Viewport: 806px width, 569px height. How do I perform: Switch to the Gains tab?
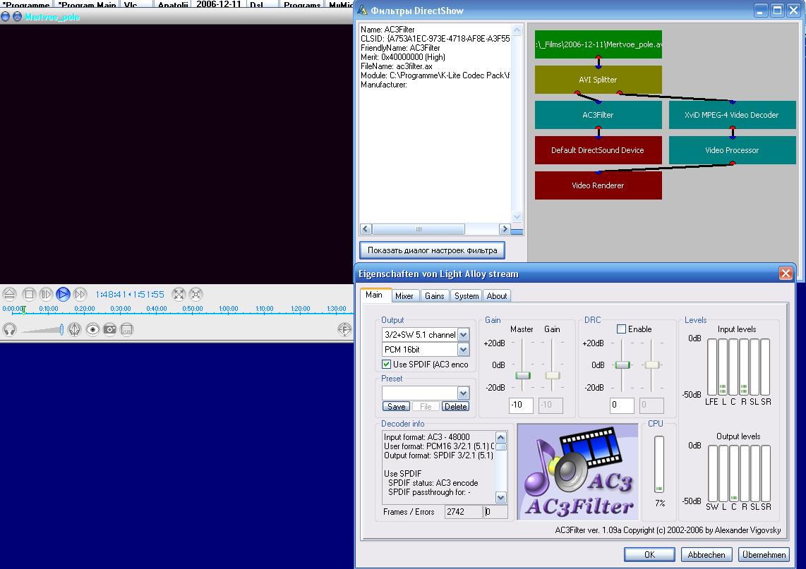[434, 296]
